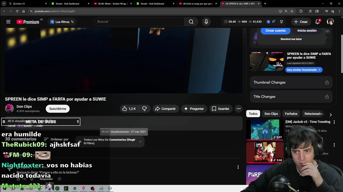The width and height of the screenshot is (343, 192).
Task: Open a new browser tab
Action: coord(265,4)
